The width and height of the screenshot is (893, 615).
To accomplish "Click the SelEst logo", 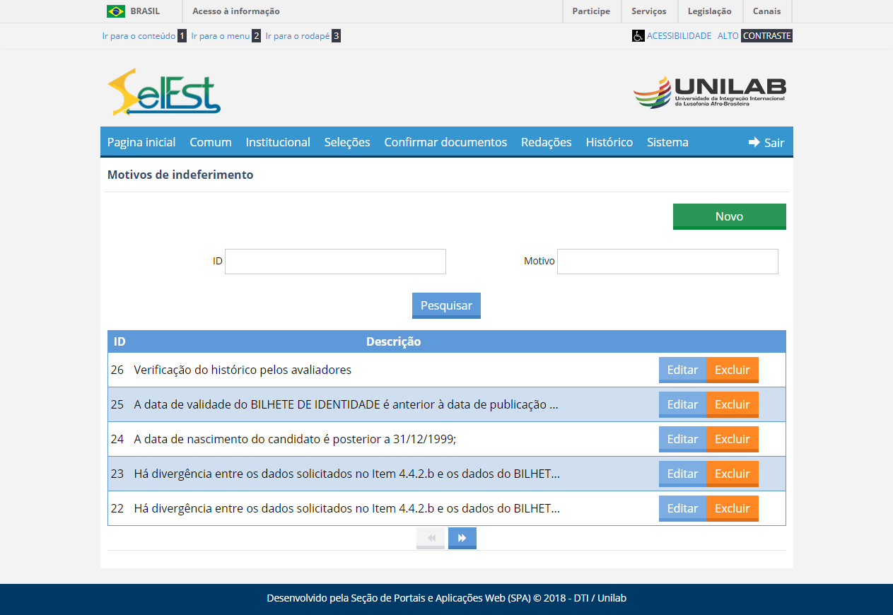I will (164, 92).
